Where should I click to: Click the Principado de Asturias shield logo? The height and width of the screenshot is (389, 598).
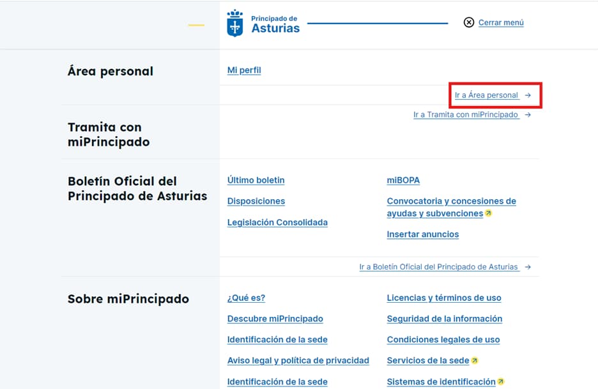235,23
